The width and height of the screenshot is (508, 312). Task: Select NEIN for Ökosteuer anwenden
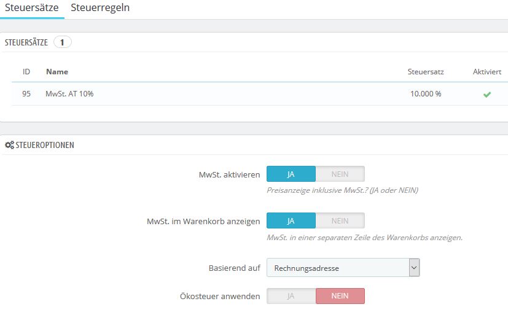click(340, 296)
